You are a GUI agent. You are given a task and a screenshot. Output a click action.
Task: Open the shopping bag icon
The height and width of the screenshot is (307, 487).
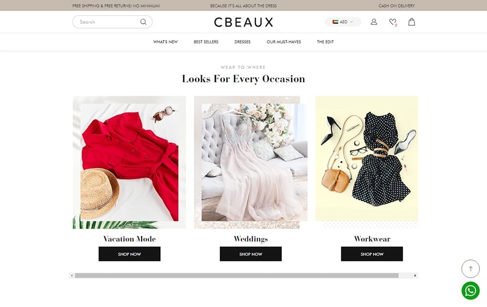(x=412, y=22)
